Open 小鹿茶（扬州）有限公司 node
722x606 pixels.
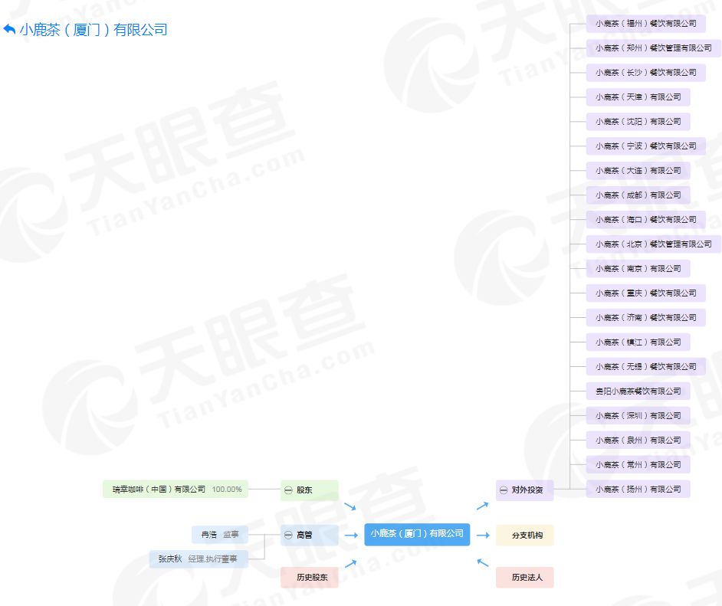point(638,489)
